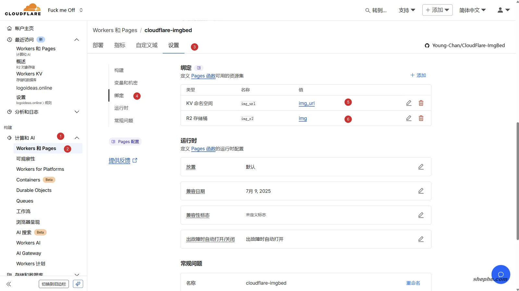Viewport: 519px width, 291px height.
Task: Click the 计算和 AI section icon
Action: (x=9, y=138)
